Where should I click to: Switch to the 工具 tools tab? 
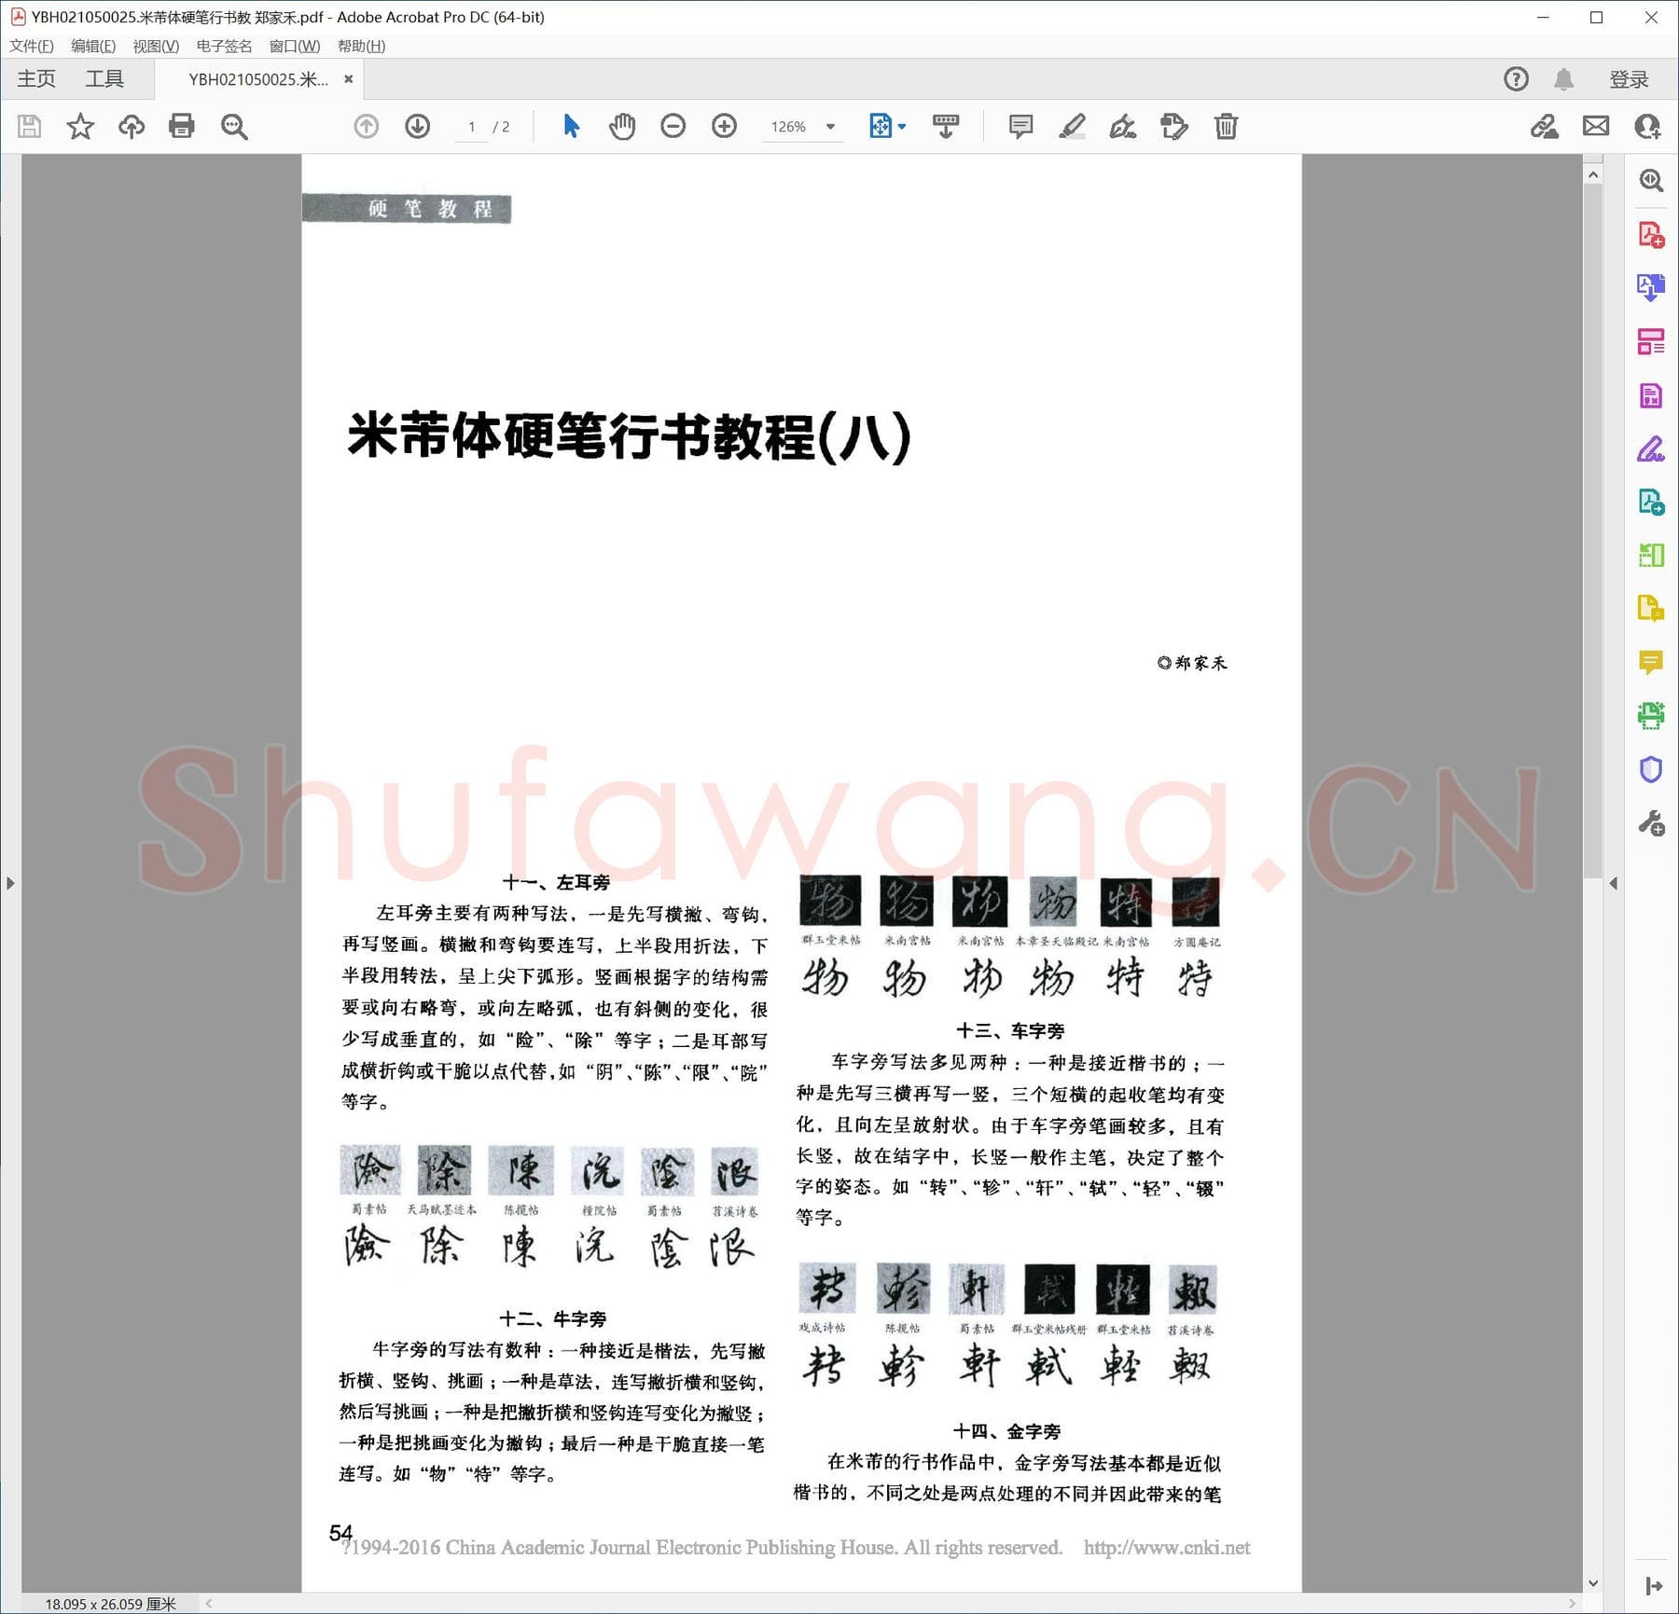tap(104, 79)
